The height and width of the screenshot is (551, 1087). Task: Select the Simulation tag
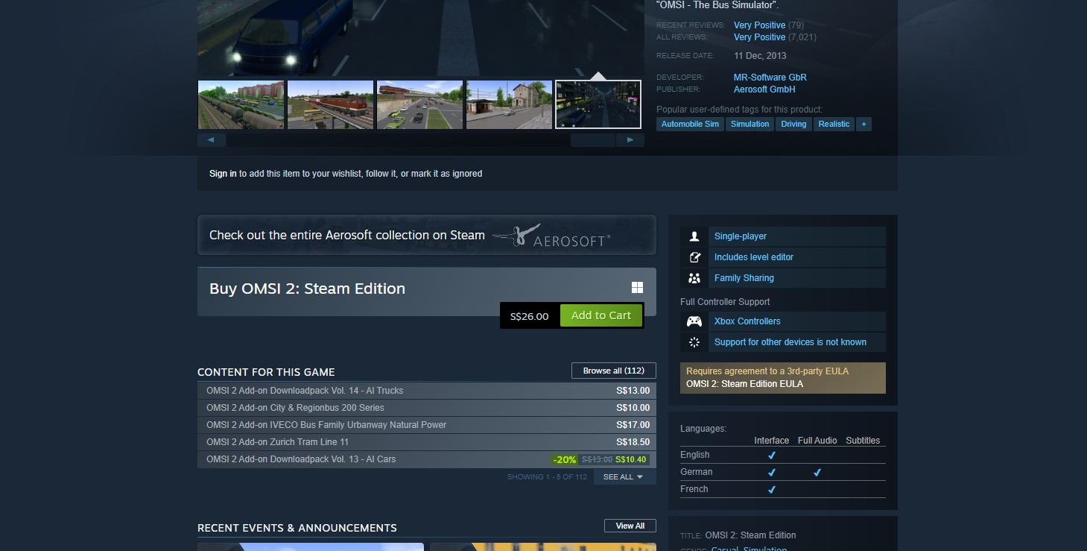tap(750, 125)
